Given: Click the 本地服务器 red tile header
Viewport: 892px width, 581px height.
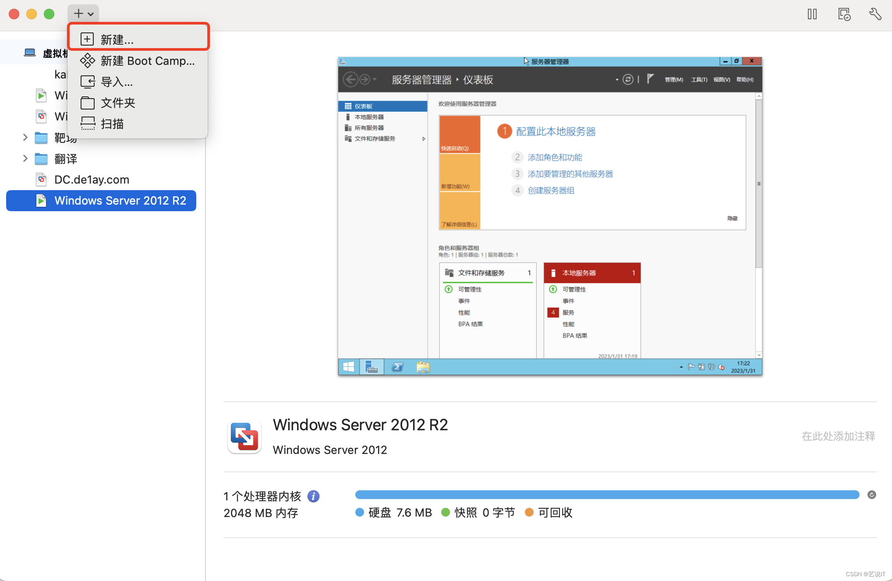Looking at the screenshot, I should [592, 273].
